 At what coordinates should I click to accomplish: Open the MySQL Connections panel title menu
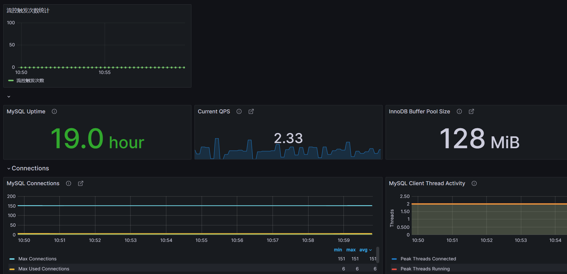pyautogui.click(x=33, y=183)
